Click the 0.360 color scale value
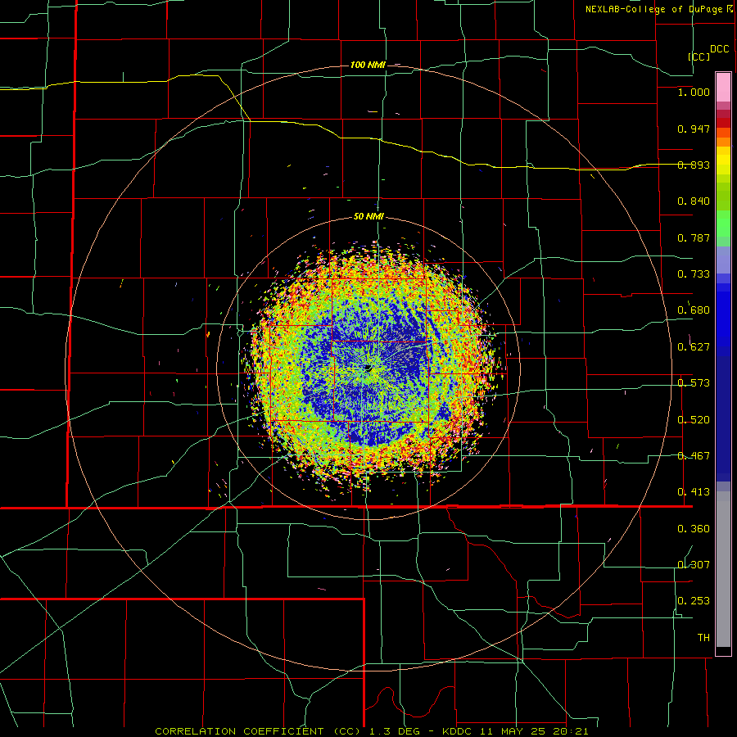737x737 pixels. [694, 529]
